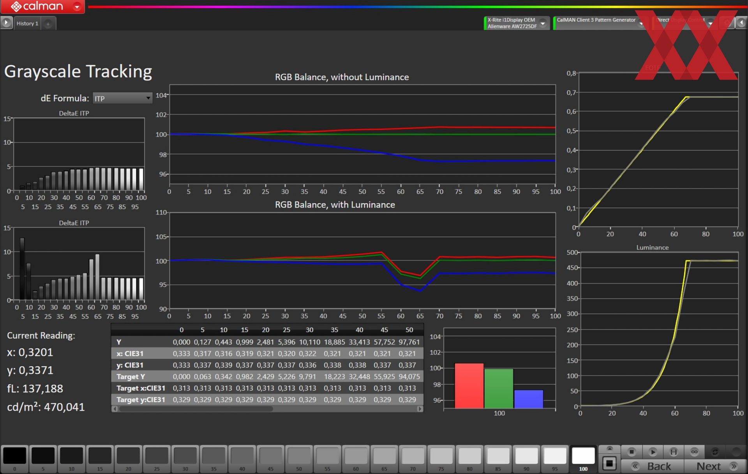
Task: Go to the previous page with Back
Action: click(653, 466)
